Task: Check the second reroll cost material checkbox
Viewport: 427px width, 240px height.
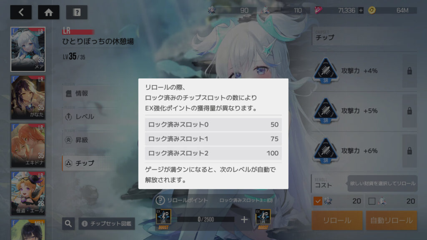Action: pos(372,201)
